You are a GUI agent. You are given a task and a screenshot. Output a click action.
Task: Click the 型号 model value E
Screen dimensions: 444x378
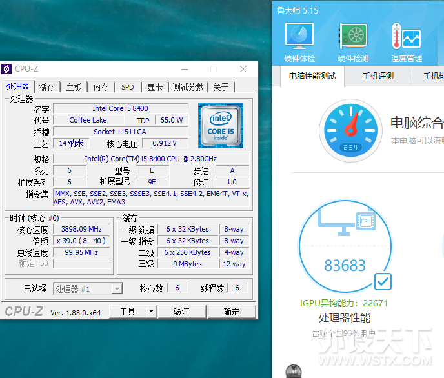pyautogui.click(x=152, y=170)
